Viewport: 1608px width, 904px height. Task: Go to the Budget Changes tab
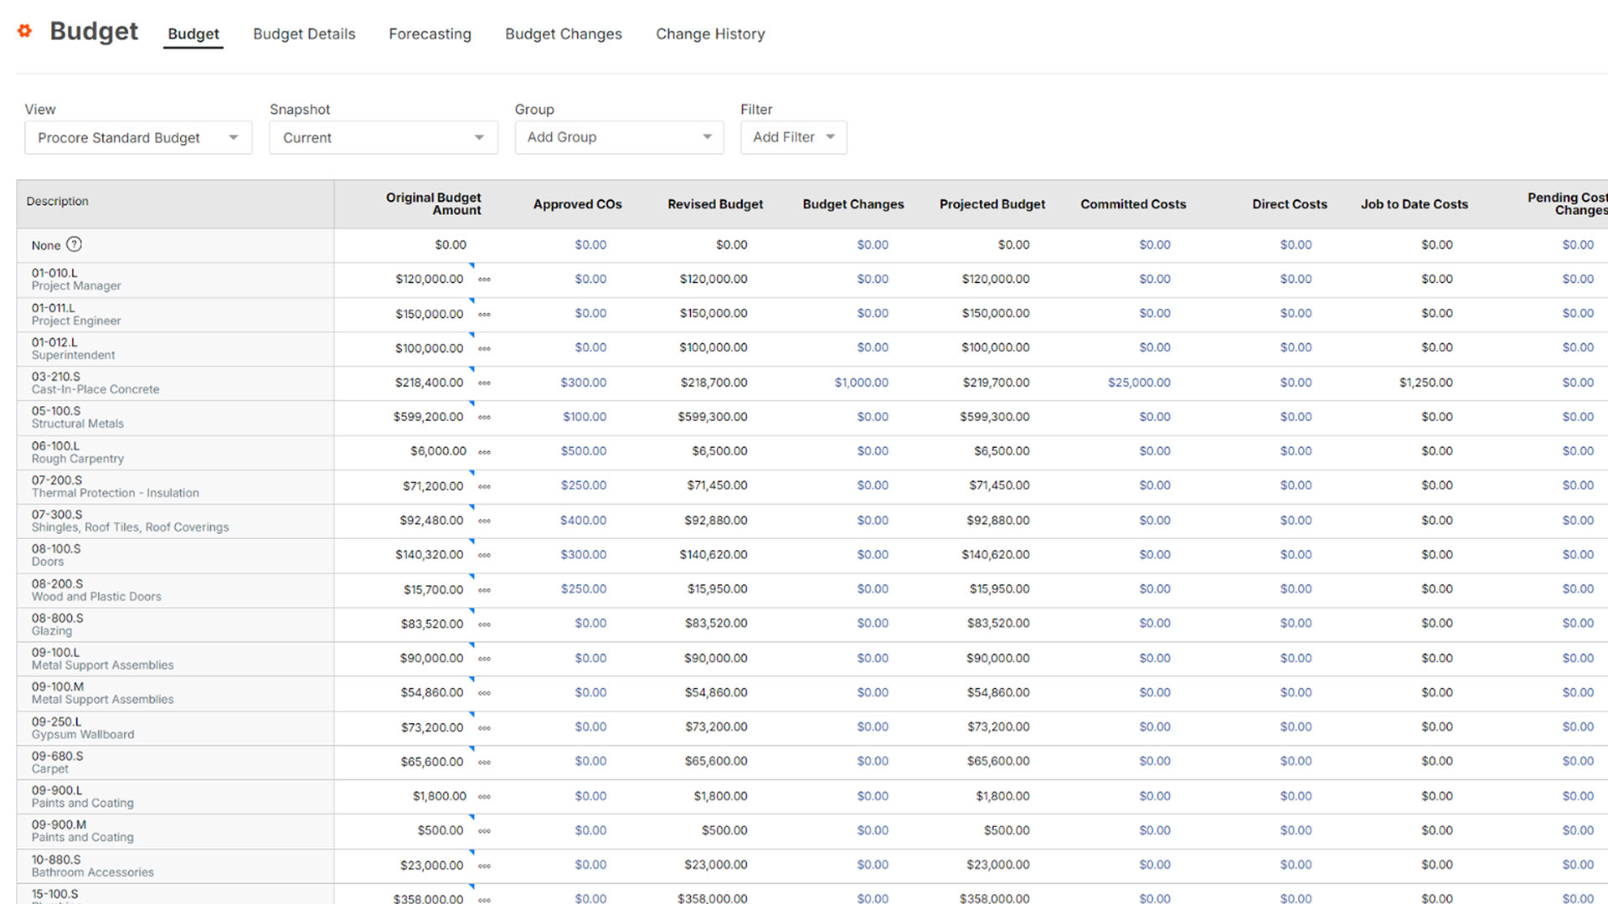coord(563,33)
